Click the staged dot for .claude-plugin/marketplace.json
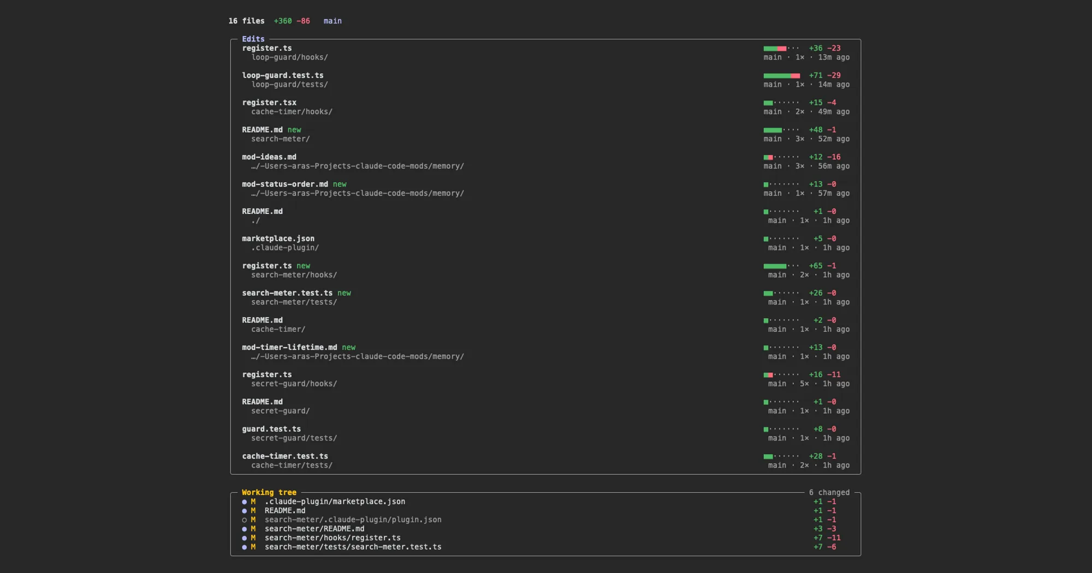This screenshot has width=1092, height=573. click(x=244, y=502)
